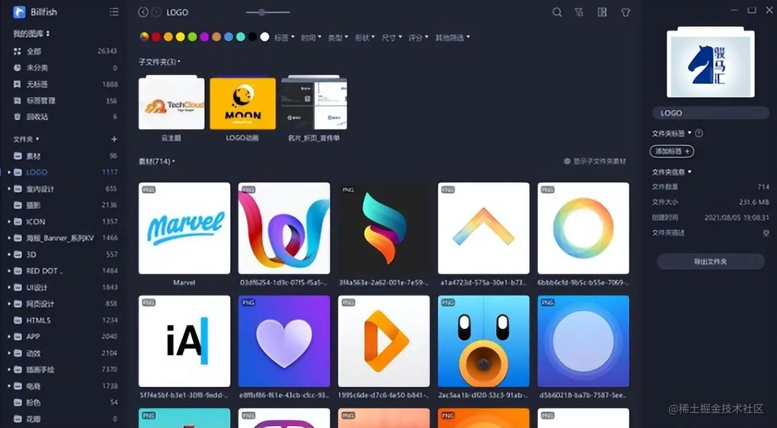The height and width of the screenshot is (428, 777).
Task: Click the Billfish logo icon
Action: point(20,12)
